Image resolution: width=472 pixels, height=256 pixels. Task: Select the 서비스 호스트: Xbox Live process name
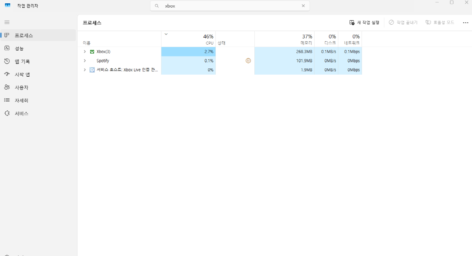[x=127, y=70]
